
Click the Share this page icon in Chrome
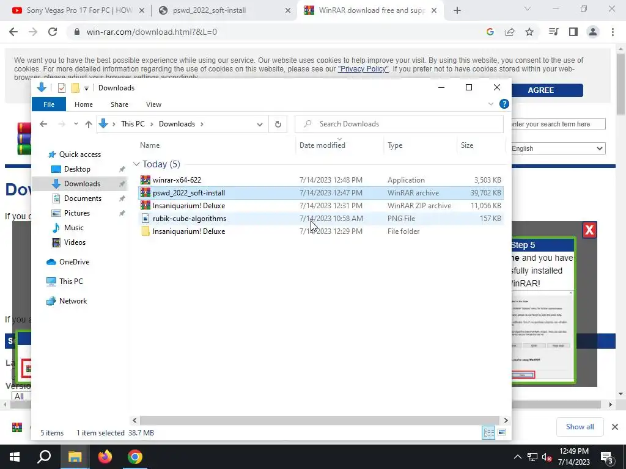(x=510, y=32)
